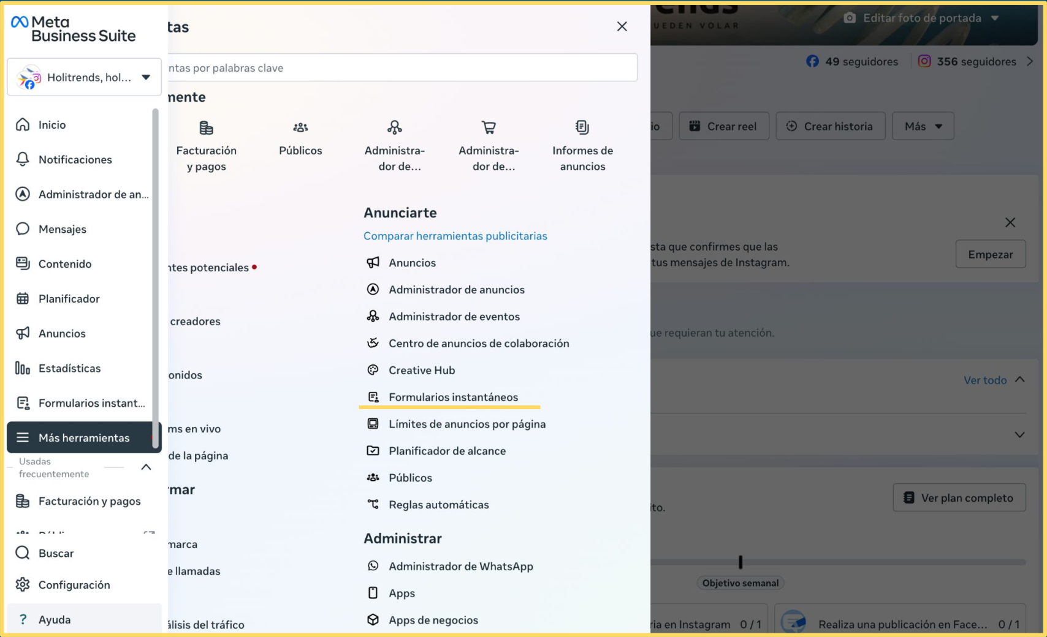
Task: Click the Administrador de WhatsApp icon
Action: pos(373,567)
